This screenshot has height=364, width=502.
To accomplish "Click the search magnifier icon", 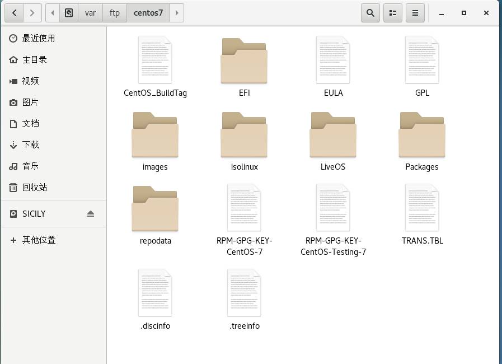I will 370,12.
